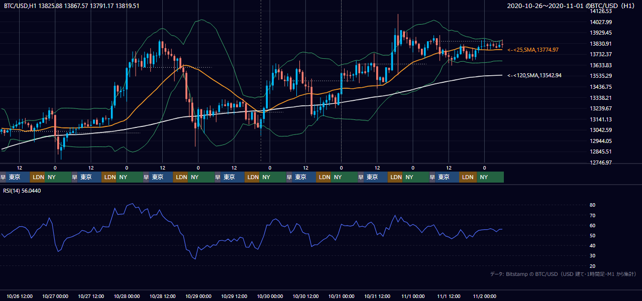
Task: Click the 11/1 00:00 time label
Action: pos(413,296)
